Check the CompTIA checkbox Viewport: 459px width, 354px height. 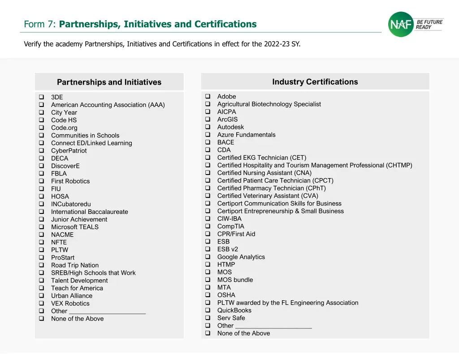(x=208, y=226)
